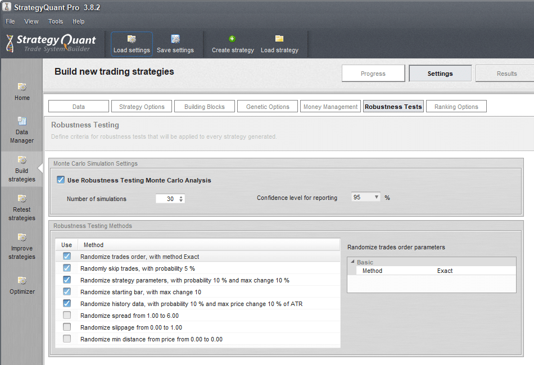Open Improve strategies from the sidebar
The image size is (534, 365).
[22, 247]
